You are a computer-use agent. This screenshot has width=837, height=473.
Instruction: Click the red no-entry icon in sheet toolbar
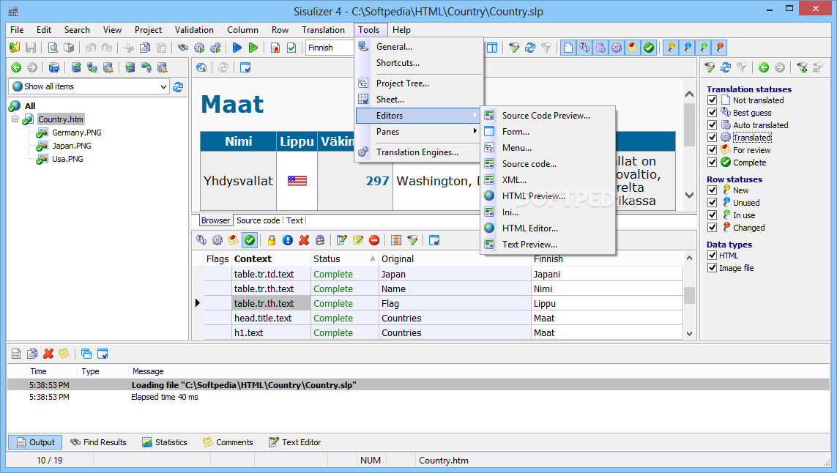(x=374, y=240)
